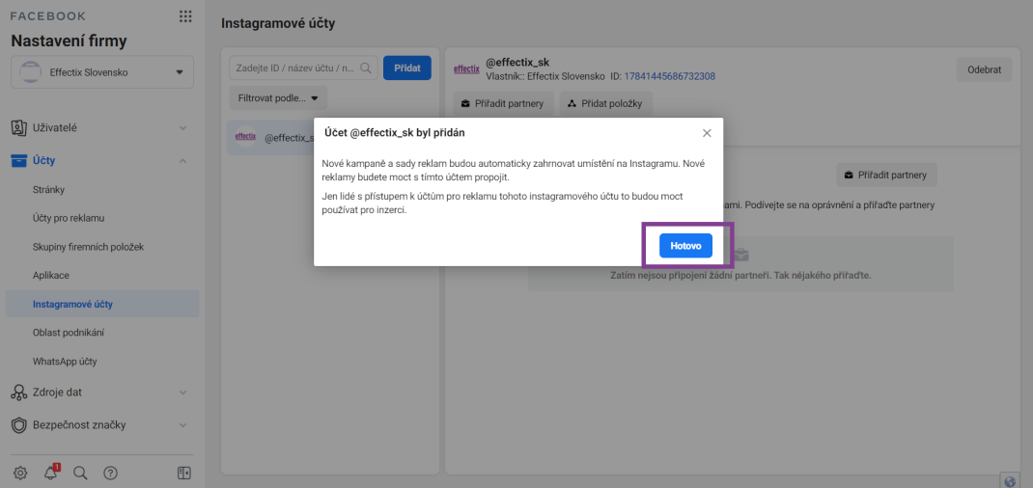
Task: Collapse the Účty section chevron
Action: click(x=183, y=160)
